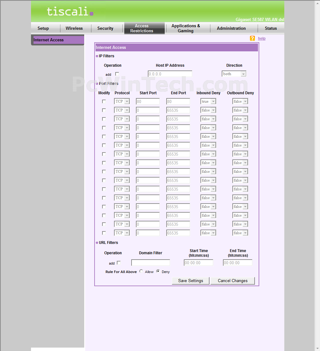
Task: Open Protocol dropdown in fifth port filter row
Action: pyautogui.click(x=122, y=136)
